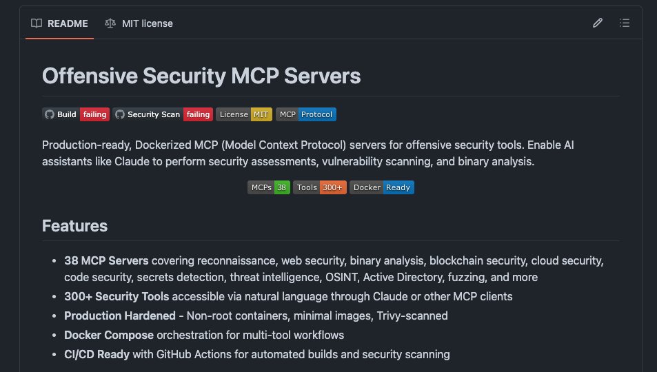
Task: Click the GitHub logo in Security Scan badge
Action: point(120,114)
